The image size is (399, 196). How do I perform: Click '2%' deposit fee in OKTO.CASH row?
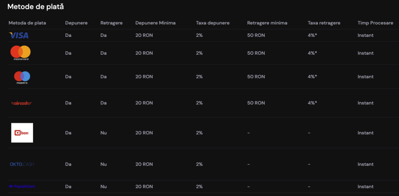pos(199,164)
